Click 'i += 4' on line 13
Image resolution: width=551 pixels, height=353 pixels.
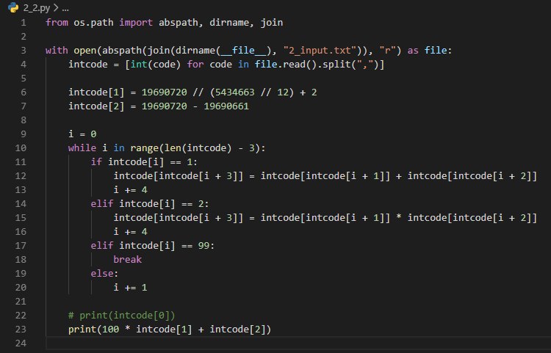click(130, 190)
